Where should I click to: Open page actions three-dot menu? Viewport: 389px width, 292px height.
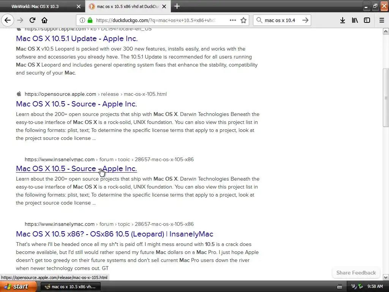pos(233,20)
